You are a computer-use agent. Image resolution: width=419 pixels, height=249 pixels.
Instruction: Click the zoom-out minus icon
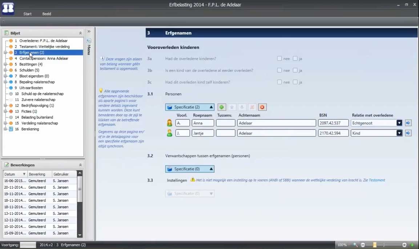[363, 245]
